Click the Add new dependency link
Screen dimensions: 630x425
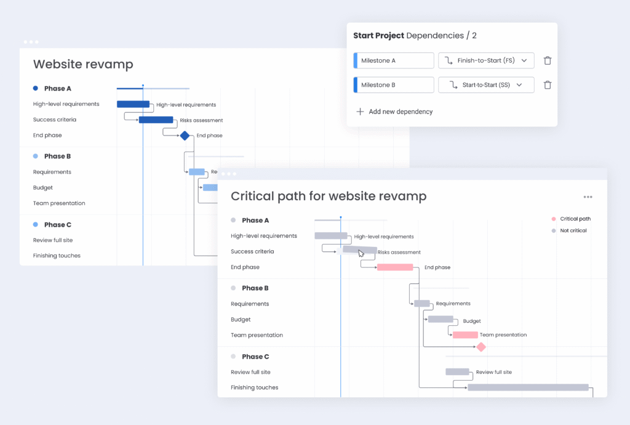coord(401,112)
